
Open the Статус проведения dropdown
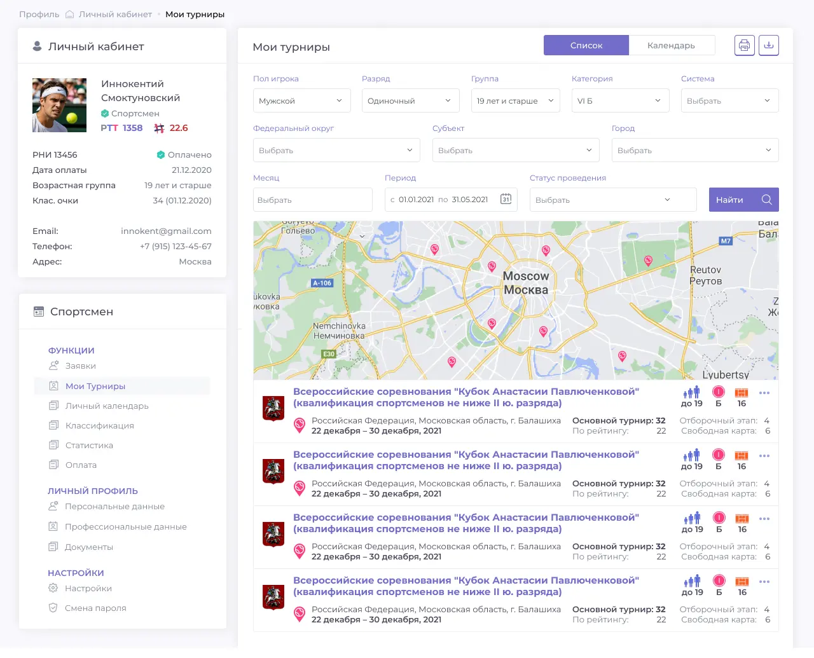[x=613, y=200]
